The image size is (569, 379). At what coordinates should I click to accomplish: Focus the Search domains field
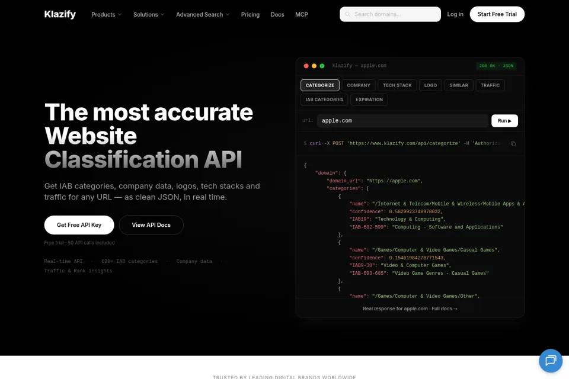coord(390,14)
